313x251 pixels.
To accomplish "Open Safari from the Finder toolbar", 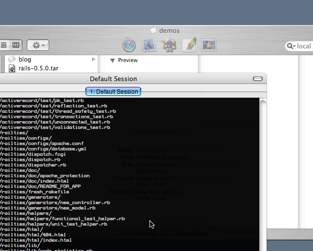I will tap(129, 45).
